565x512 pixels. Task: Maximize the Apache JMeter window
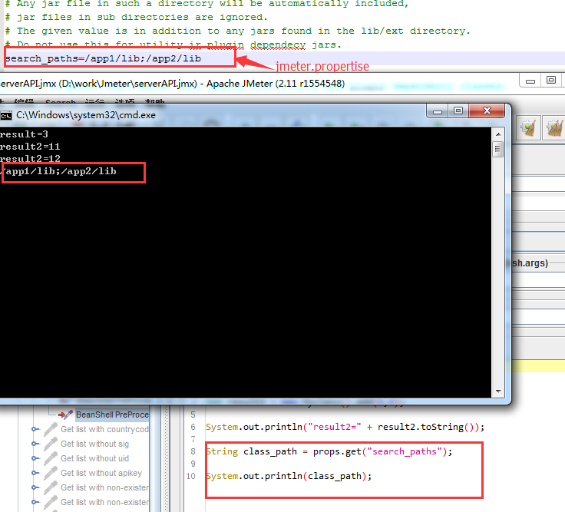tap(551, 81)
